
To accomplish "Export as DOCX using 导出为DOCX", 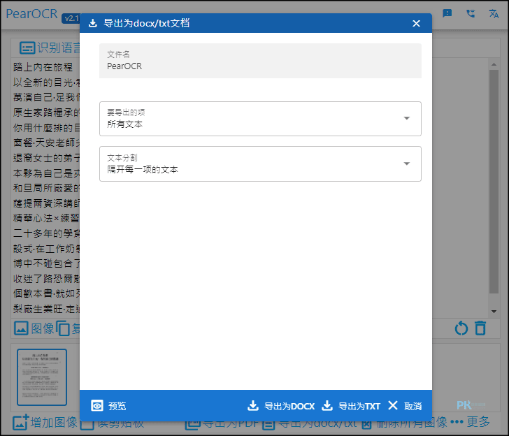I will pyautogui.click(x=281, y=406).
